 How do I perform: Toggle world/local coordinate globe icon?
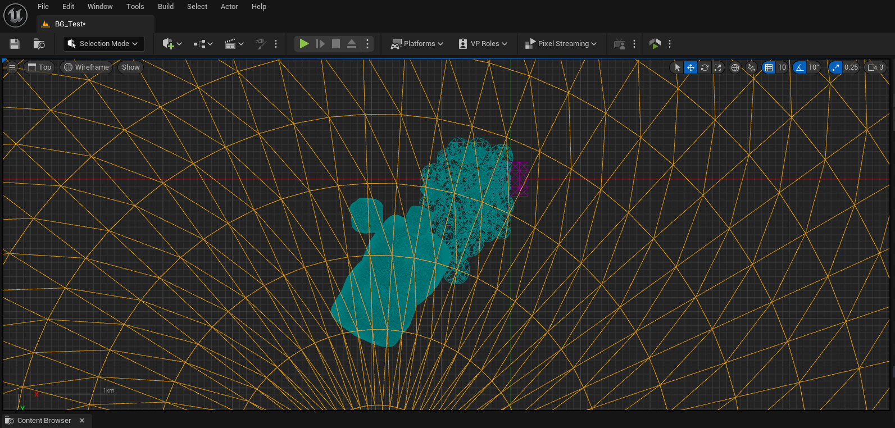click(x=735, y=67)
